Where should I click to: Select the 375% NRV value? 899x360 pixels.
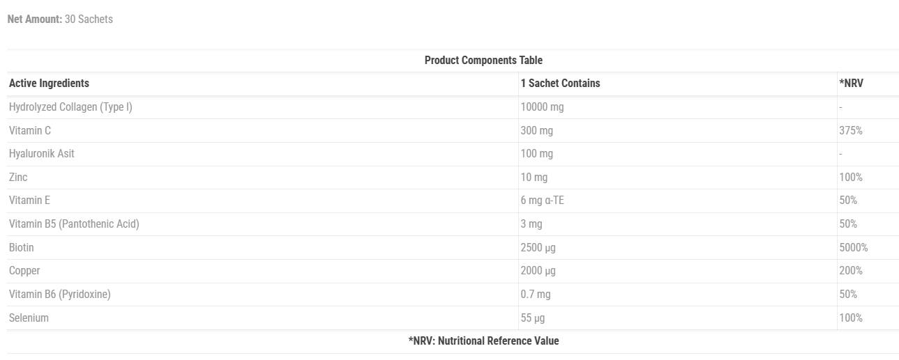click(851, 130)
